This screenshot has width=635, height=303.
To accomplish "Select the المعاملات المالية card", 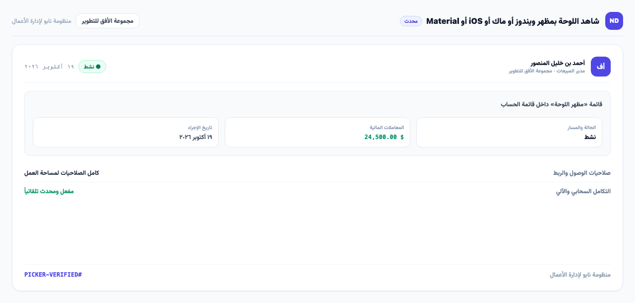I will click(x=317, y=133).
